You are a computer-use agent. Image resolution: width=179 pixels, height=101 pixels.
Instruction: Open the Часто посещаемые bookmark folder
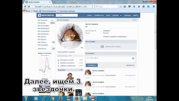click(x=48, y=11)
